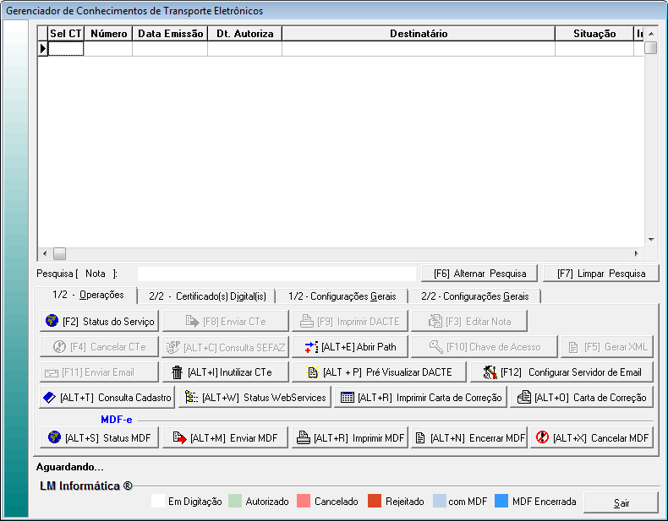Click the Pesquisa search text field

(277, 274)
